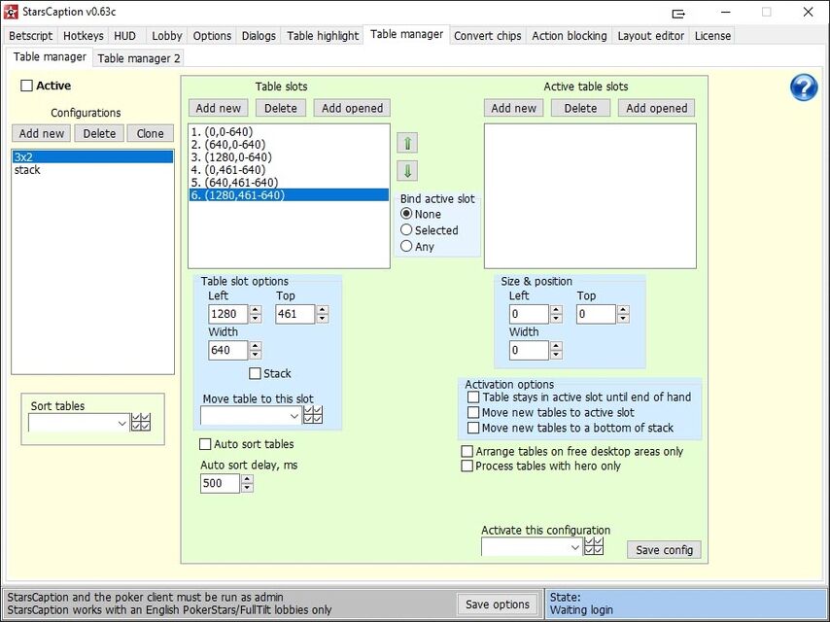Click the StarsCaption app icon in title bar
The width and height of the screenshot is (830, 622).
11,12
